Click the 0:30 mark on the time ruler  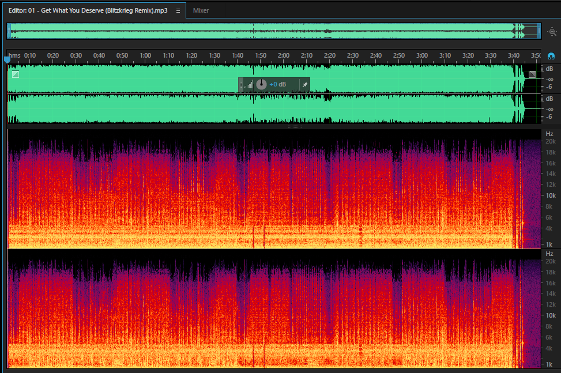pos(76,55)
